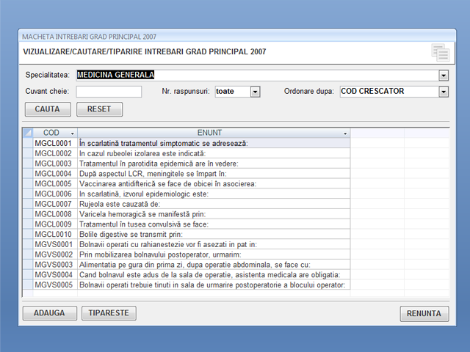Image resolution: width=470 pixels, height=352 pixels.
Task: Open the COD column filter arrow
Action: tap(72, 133)
